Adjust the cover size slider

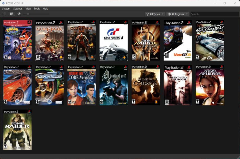click(36, 14)
